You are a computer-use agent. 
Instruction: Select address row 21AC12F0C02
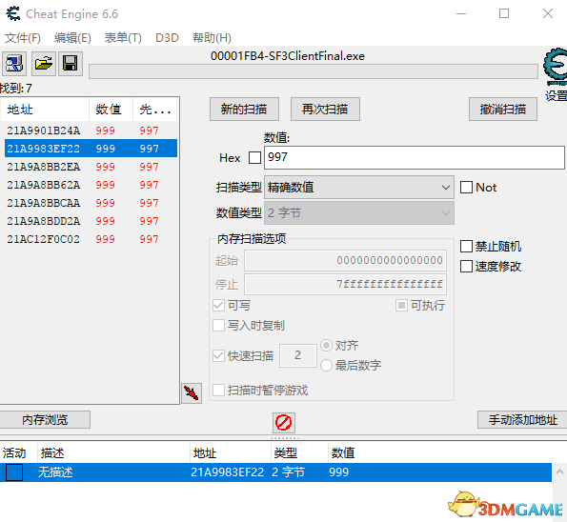(91, 239)
